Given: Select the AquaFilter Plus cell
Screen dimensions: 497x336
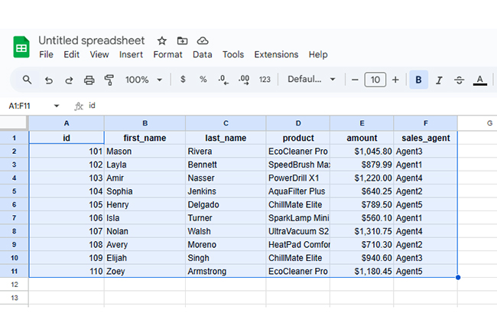Looking at the screenshot, I should (x=298, y=191).
